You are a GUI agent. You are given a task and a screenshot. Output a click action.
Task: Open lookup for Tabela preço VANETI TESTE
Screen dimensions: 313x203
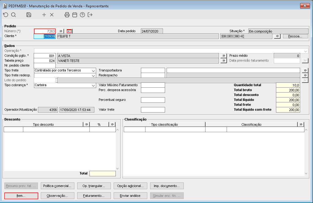[x=224, y=60]
